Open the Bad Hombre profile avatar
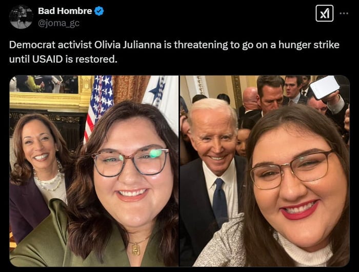 21,17
